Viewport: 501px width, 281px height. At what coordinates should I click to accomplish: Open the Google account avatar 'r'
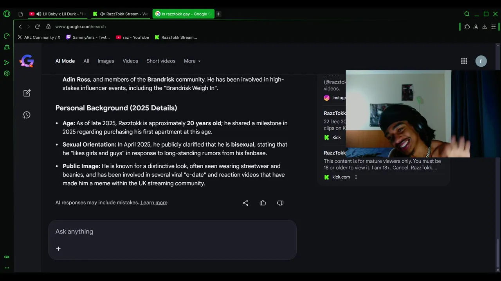481,61
